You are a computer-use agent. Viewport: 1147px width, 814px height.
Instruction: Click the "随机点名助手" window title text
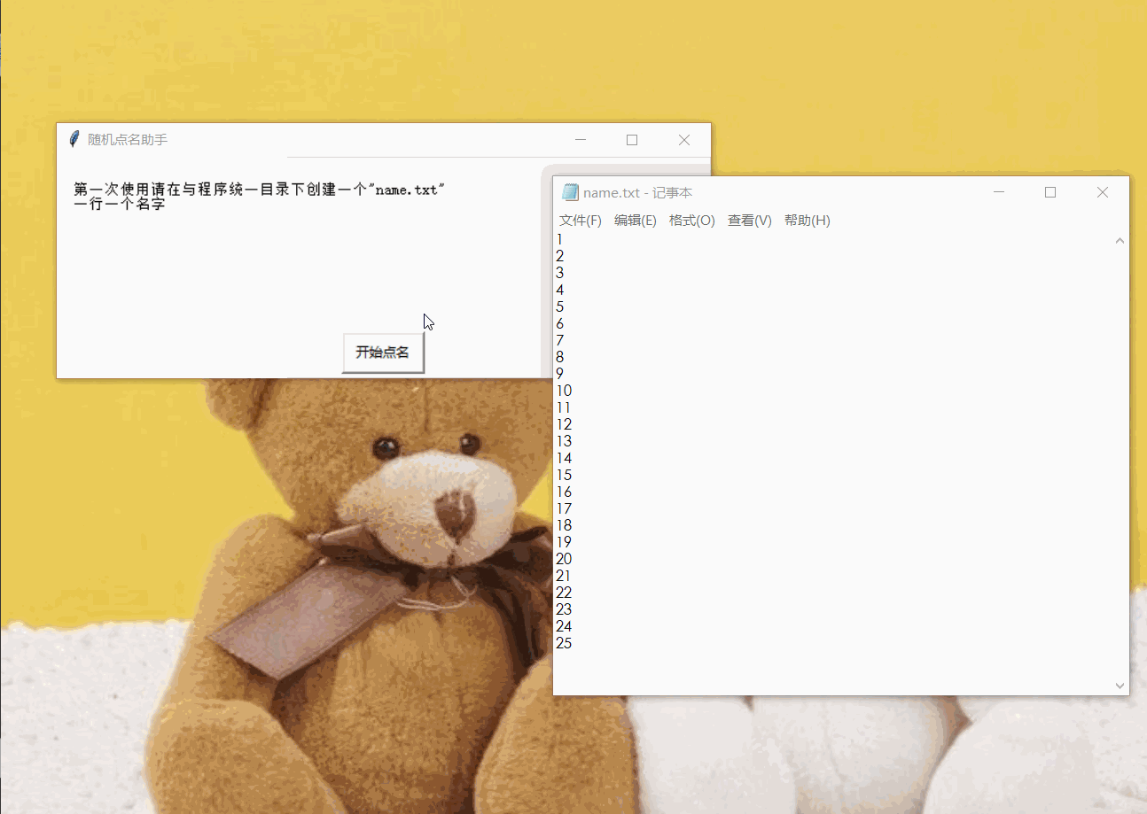pos(128,140)
